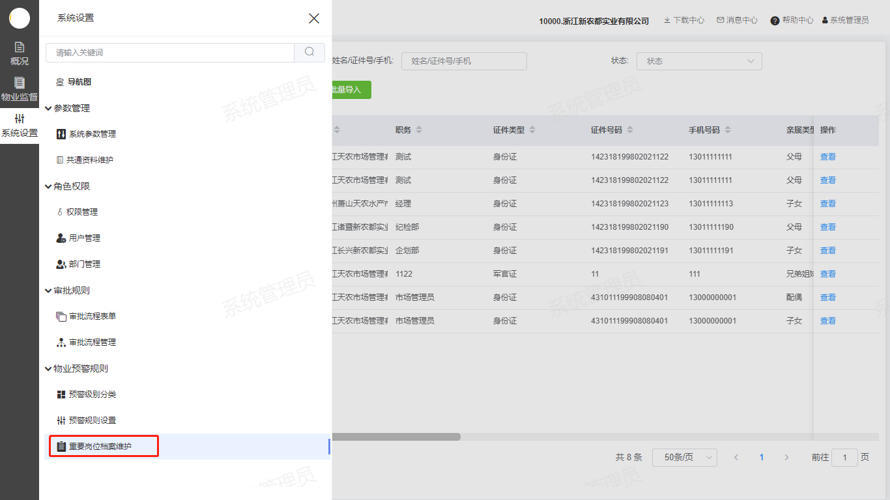Click the search magnifier icon in settings panel

(x=309, y=52)
